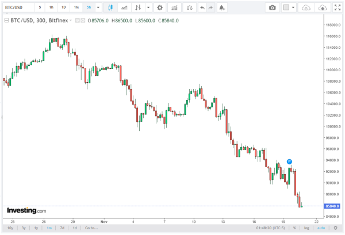Expand the time interval dropdown arrow
This screenshot has height=235, width=345.
point(98,7)
